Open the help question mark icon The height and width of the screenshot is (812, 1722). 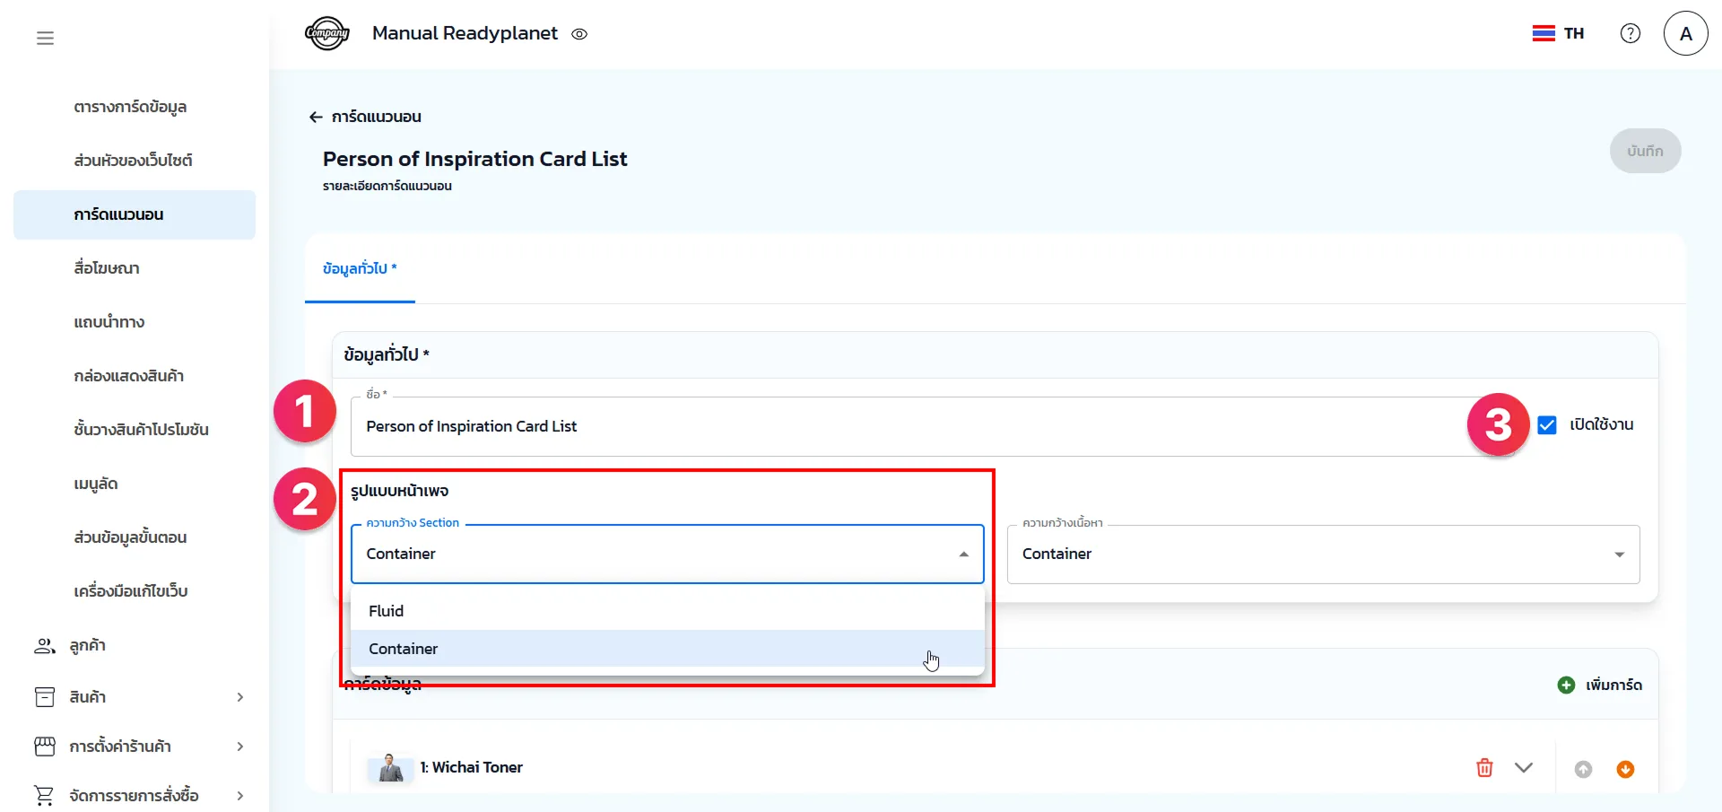(x=1630, y=33)
